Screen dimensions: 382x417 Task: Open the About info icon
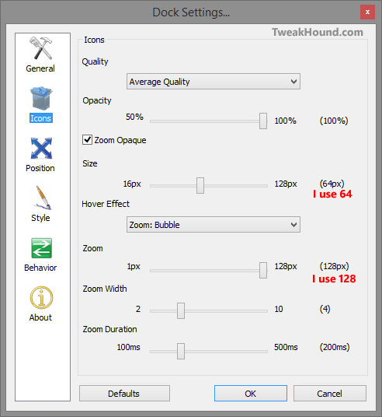click(41, 298)
